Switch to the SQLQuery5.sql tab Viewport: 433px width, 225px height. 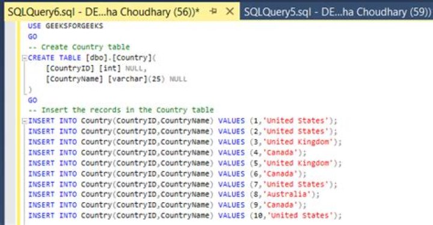point(337,12)
